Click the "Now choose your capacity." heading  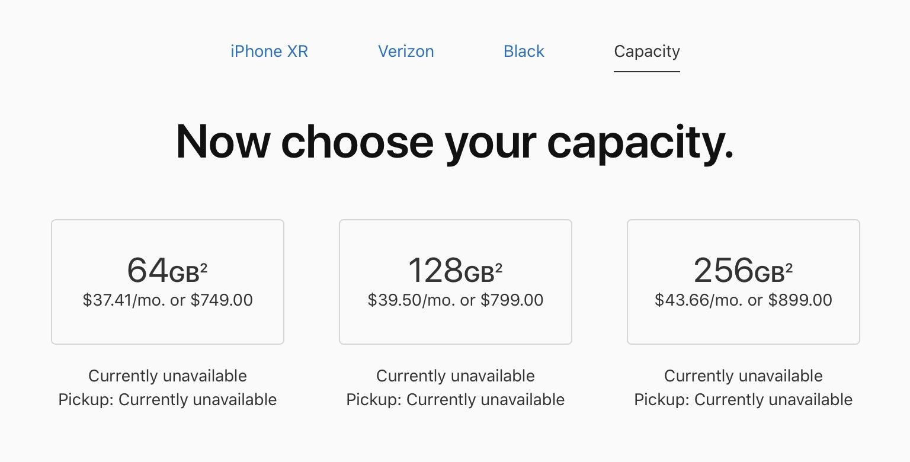454,142
